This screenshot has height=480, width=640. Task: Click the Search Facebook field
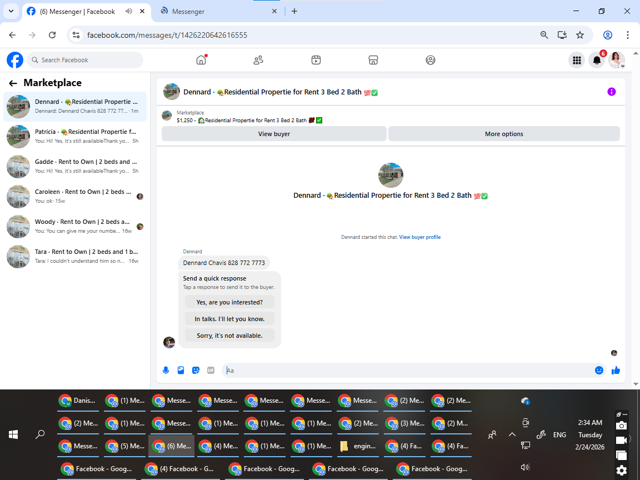tap(85, 60)
